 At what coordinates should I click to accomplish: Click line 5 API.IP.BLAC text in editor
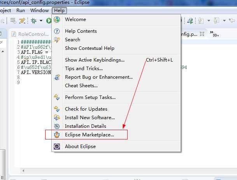(36, 62)
